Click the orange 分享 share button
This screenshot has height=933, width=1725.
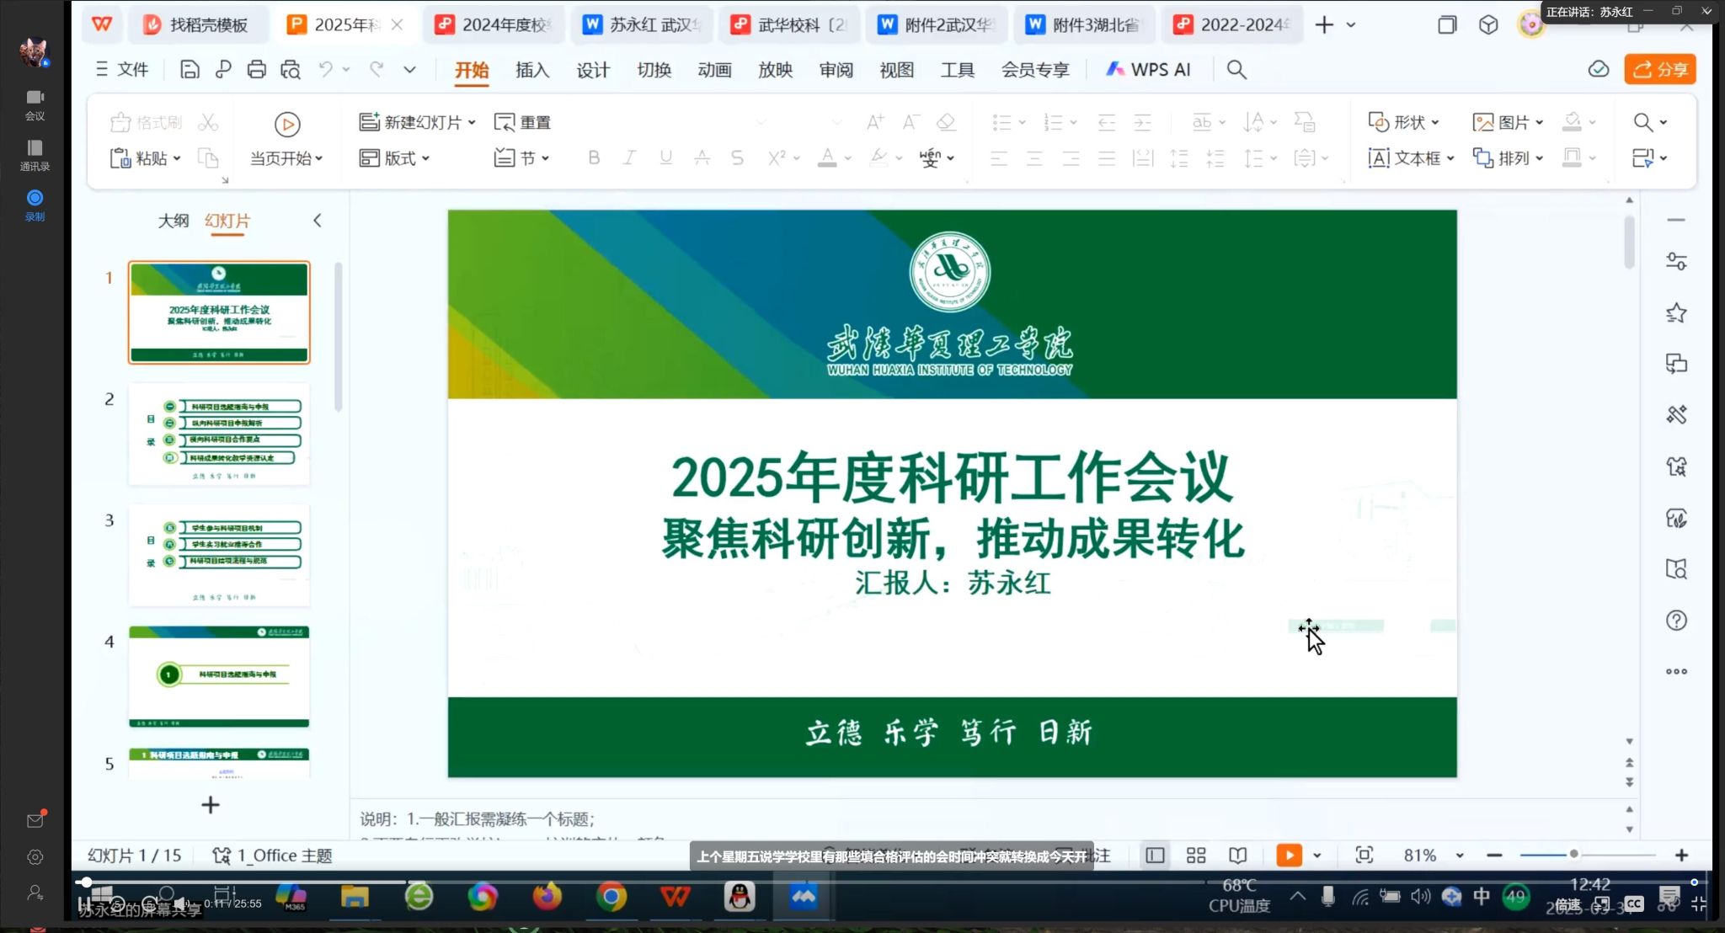click(x=1659, y=70)
